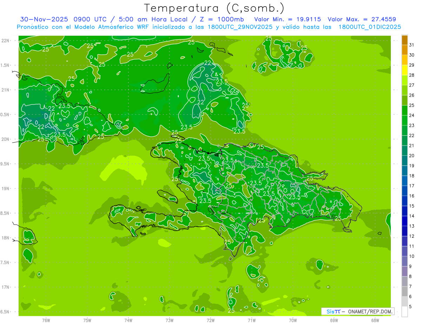Viewport: 421px width, 325px height.
Task: Click the teal 20 legend swatch
Action: pyautogui.click(x=405, y=151)
